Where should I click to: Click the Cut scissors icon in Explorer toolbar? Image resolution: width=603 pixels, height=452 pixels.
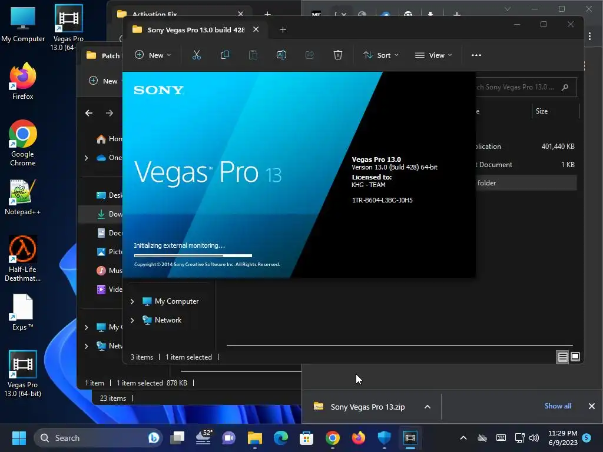coord(197,55)
